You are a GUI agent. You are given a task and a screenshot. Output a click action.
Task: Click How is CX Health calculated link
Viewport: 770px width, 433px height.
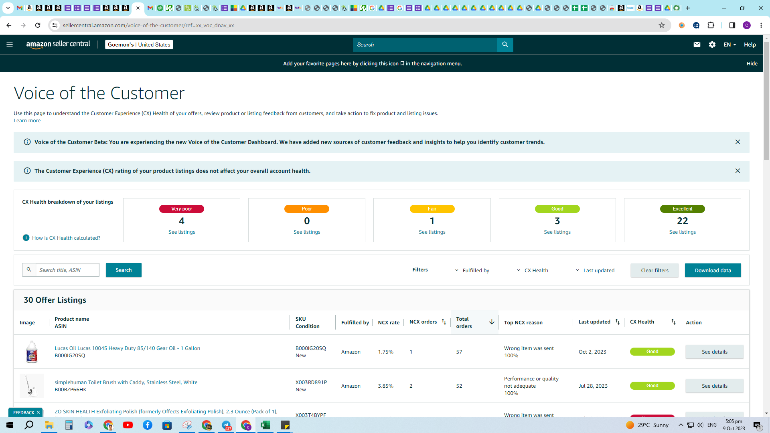(x=66, y=238)
